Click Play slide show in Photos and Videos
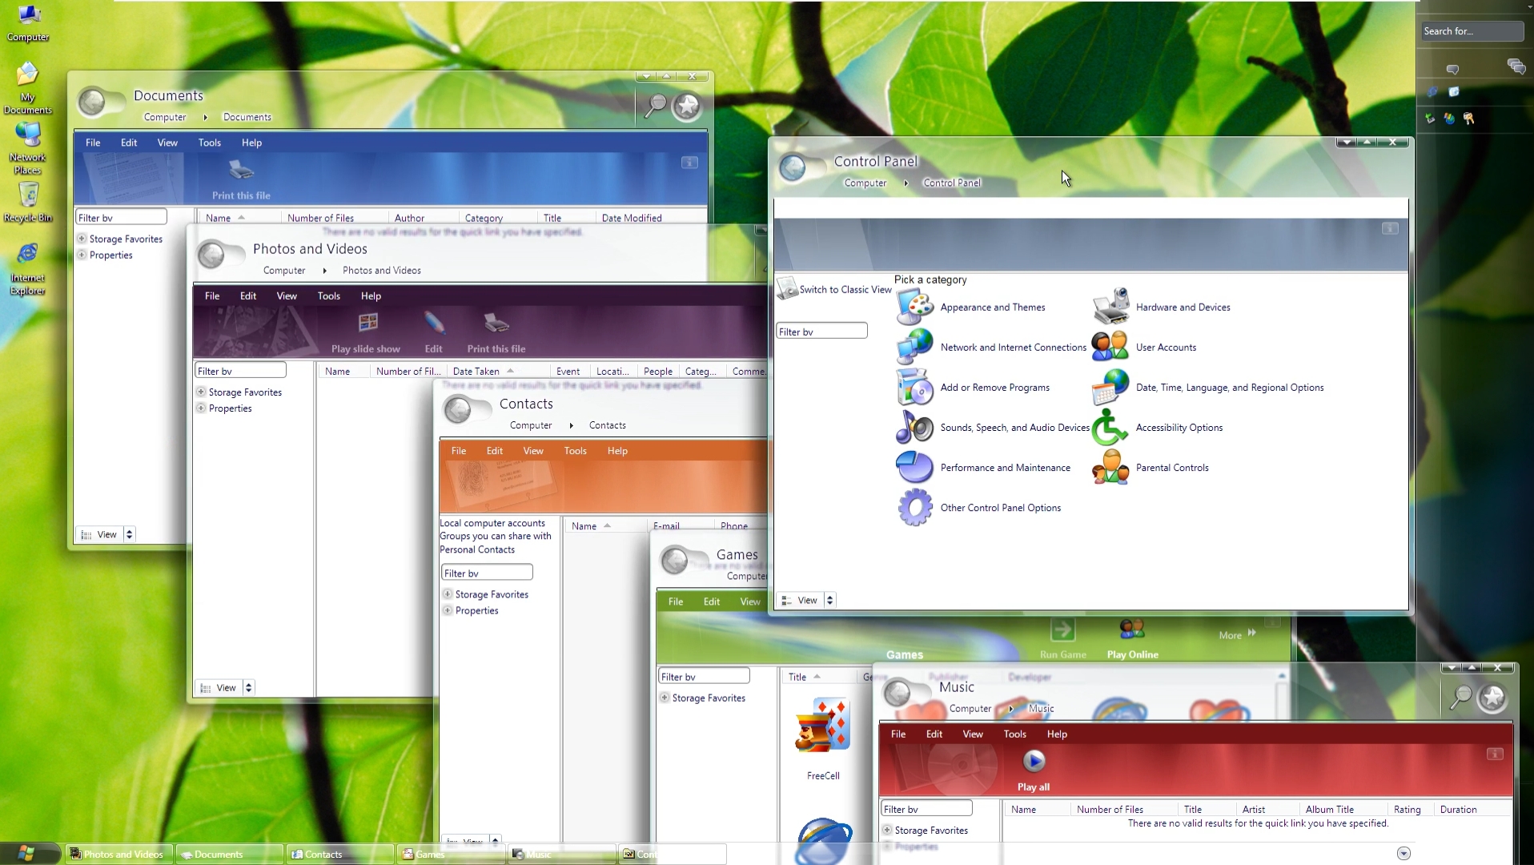 coord(366,332)
